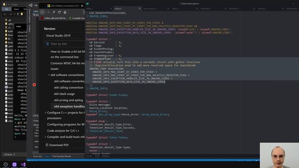Screen dimensions: 299x168
Task: Open Visual Studio 2019 version dropdown
Action: 64,35
